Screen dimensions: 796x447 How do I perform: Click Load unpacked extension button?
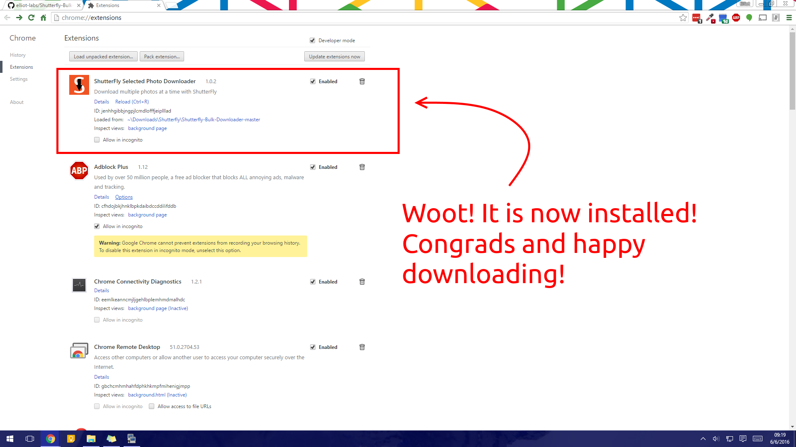(103, 56)
